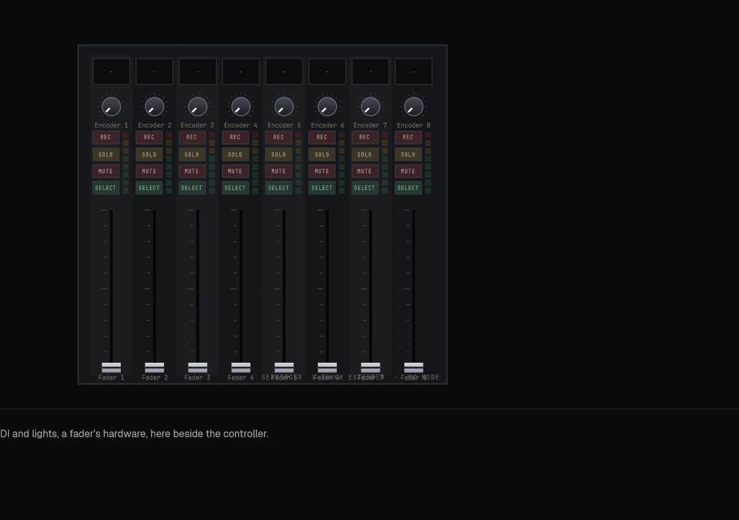Viewport: 739px width, 520px height.
Task: Mute channel 5
Action: click(279, 171)
